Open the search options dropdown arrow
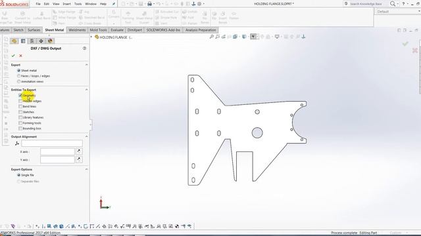This screenshot has width=421, height=236. coord(397,4)
